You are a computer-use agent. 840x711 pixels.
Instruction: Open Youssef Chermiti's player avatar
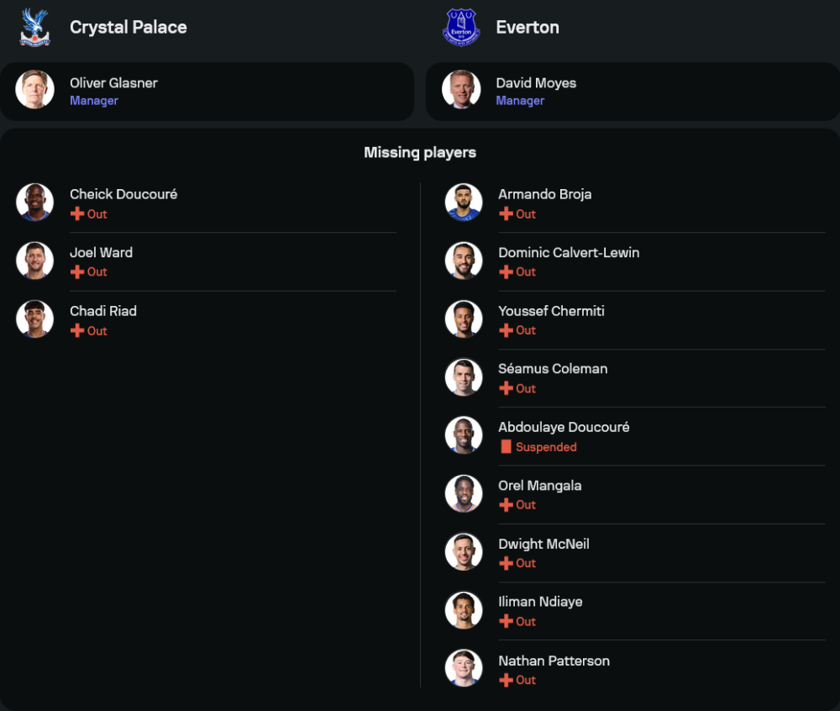[x=464, y=319]
